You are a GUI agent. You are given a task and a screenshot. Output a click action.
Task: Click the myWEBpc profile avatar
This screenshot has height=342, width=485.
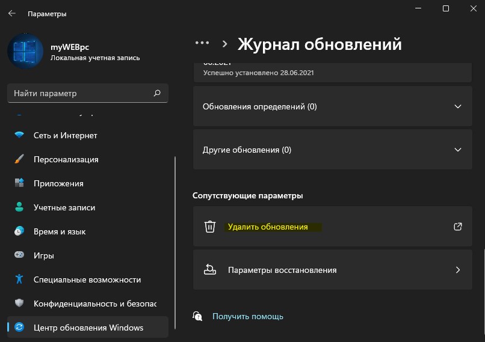25,51
